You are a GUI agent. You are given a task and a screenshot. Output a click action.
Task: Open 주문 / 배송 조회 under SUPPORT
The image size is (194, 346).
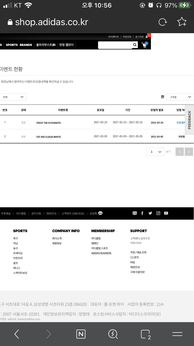point(138,252)
